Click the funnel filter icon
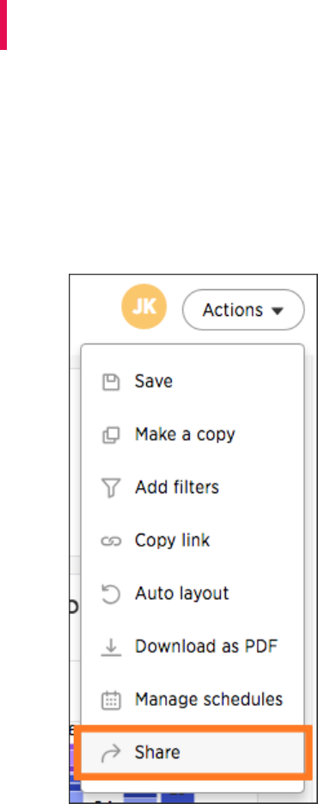This screenshot has width=318, height=804. 111,488
